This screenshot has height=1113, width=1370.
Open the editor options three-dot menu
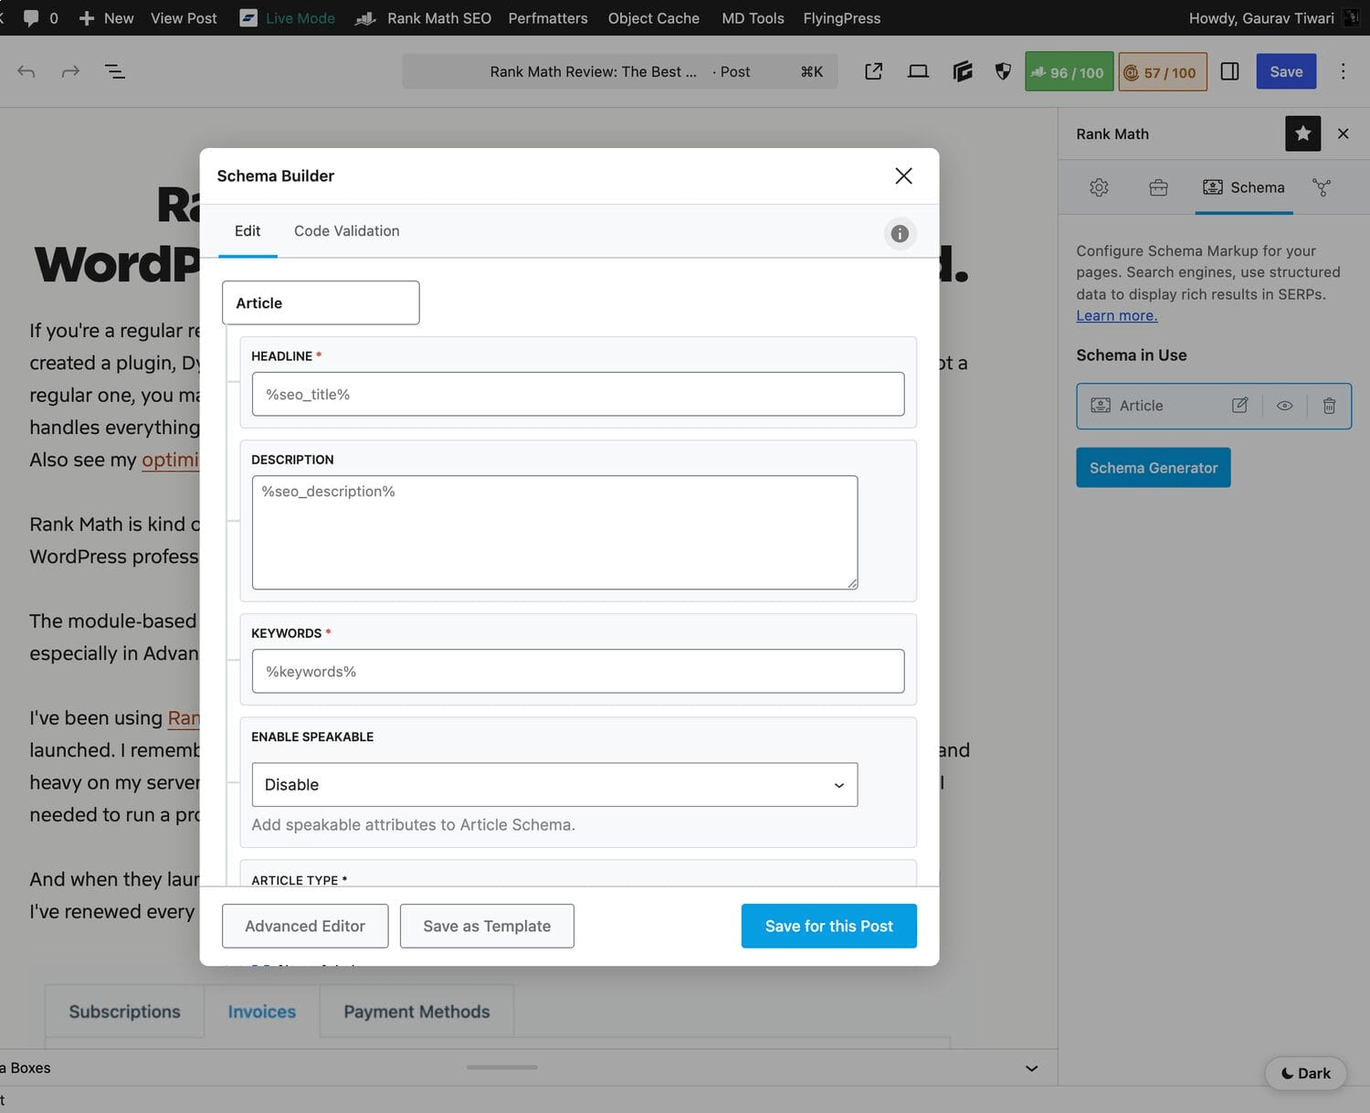(x=1343, y=71)
